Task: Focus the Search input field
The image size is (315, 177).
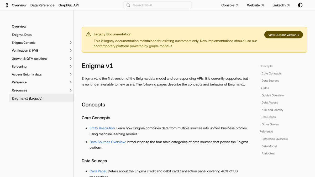Action: pyautogui.click(x=157, y=5)
